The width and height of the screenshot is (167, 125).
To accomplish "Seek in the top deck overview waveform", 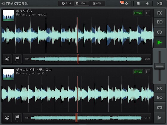I will pyautogui.click(x=87, y=59).
